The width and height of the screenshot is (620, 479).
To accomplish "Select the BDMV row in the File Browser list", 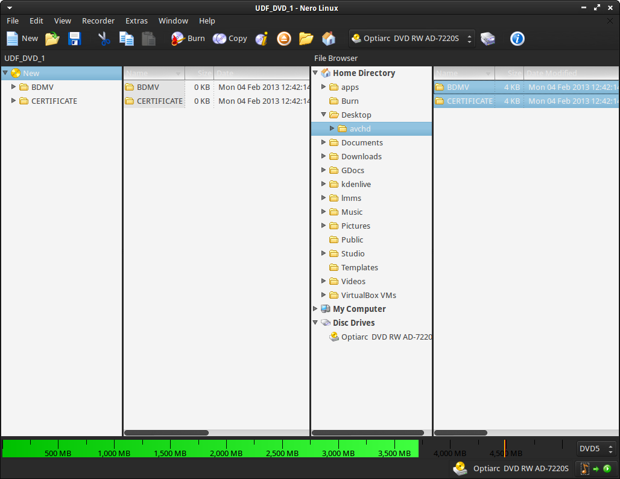I will (x=527, y=87).
